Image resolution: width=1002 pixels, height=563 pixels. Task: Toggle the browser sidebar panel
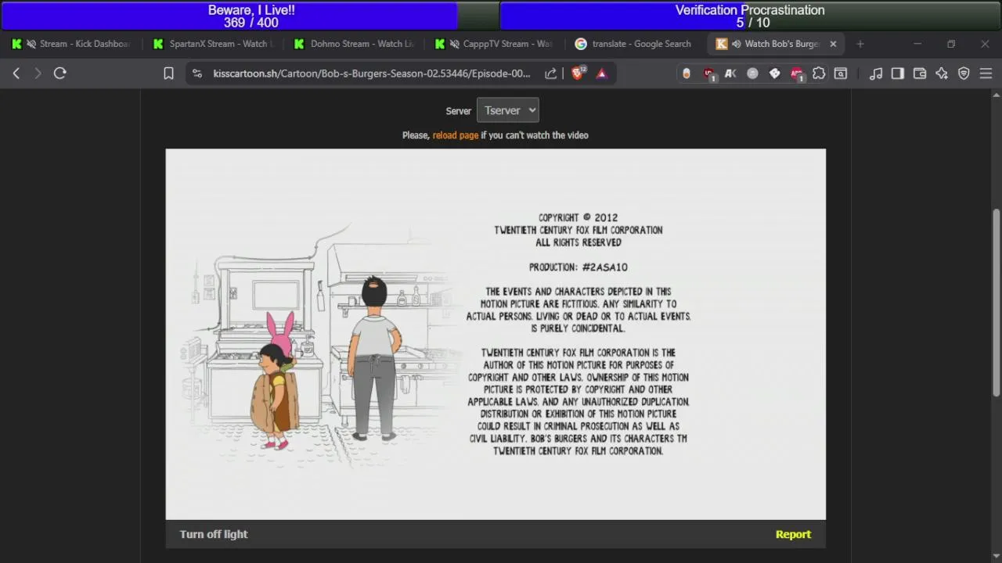click(x=898, y=74)
